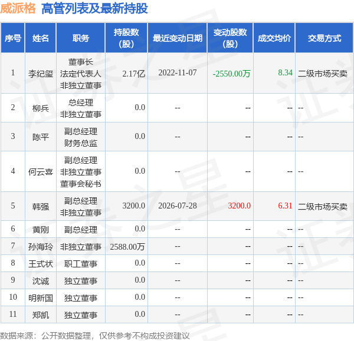
Task: Click the green -2550.00万 change value
Action: tap(231, 74)
